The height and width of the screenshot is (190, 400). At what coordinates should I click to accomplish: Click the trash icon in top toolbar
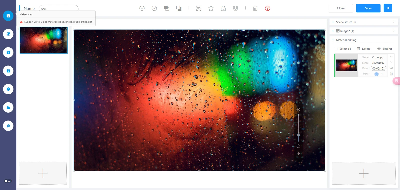(255, 8)
